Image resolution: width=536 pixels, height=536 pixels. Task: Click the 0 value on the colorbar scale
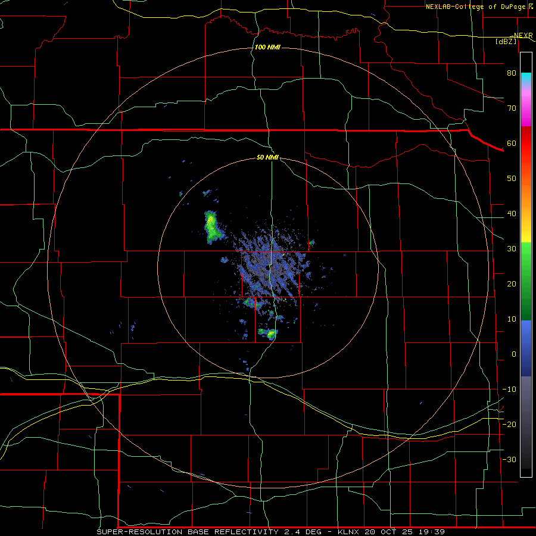(514, 354)
